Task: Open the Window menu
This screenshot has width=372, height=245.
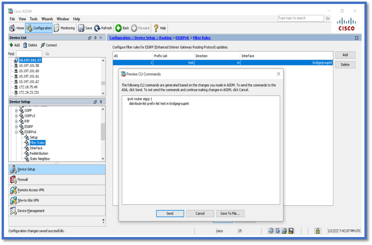Action: click(63, 19)
